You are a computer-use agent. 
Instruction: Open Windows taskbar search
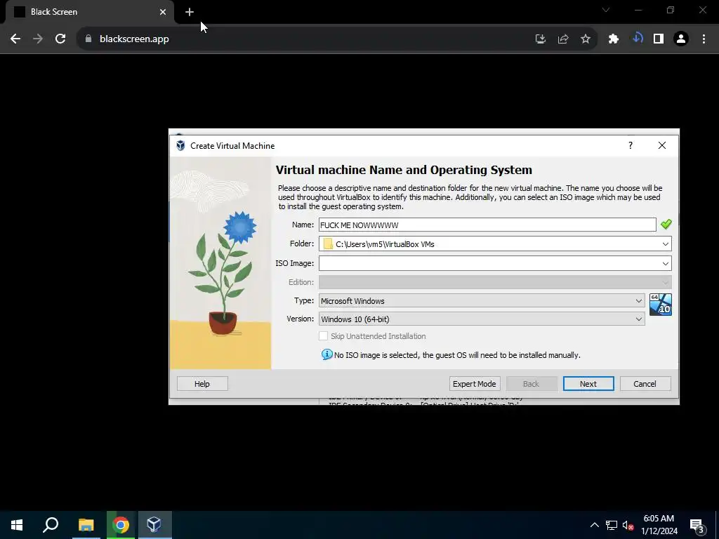(x=51, y=525)
